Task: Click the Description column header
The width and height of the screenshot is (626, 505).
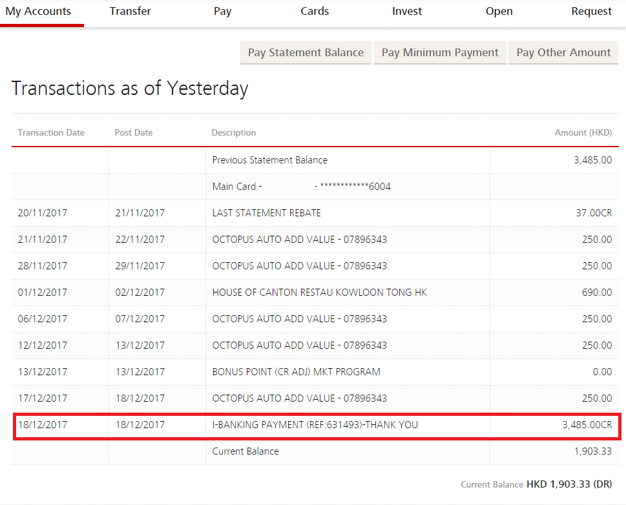Action: pyautogui.click(x=234, y=132)
